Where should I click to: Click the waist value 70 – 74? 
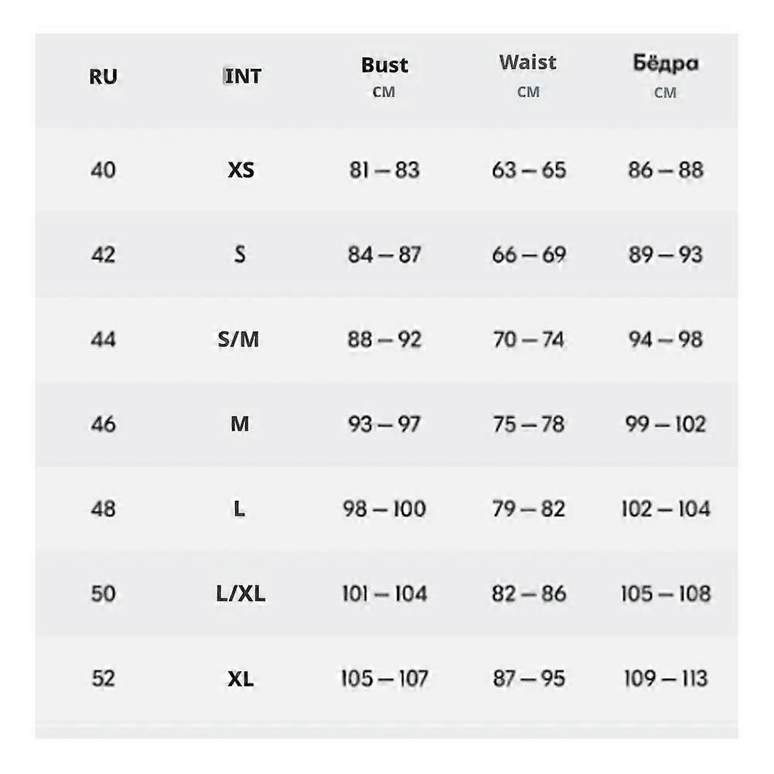click(529, 339)
